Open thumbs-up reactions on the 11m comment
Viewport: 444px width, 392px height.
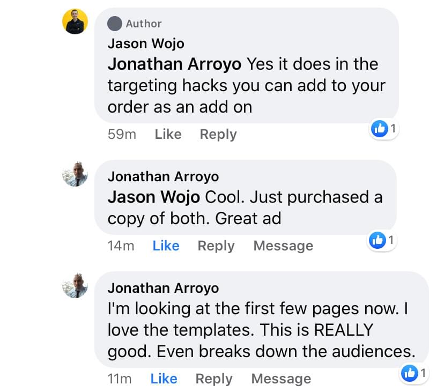415,373
